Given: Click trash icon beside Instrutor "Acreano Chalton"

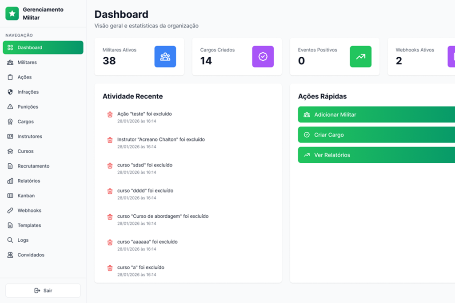Looking at the screenshot, I should tap(110, 140).
